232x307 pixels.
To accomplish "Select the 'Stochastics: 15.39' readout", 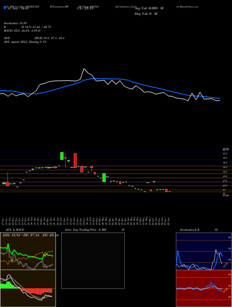I will [16, 23].
